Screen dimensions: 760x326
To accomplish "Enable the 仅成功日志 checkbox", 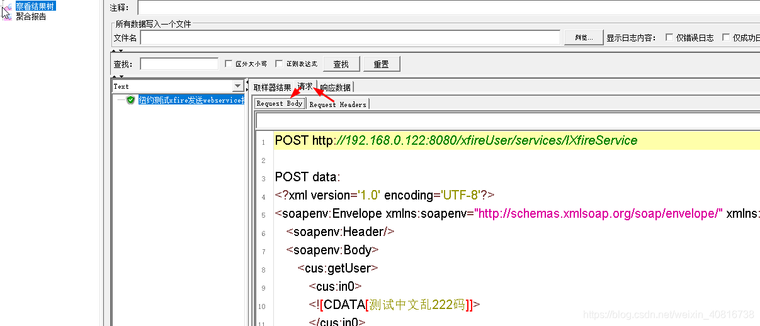I will [x=726, y=38].
